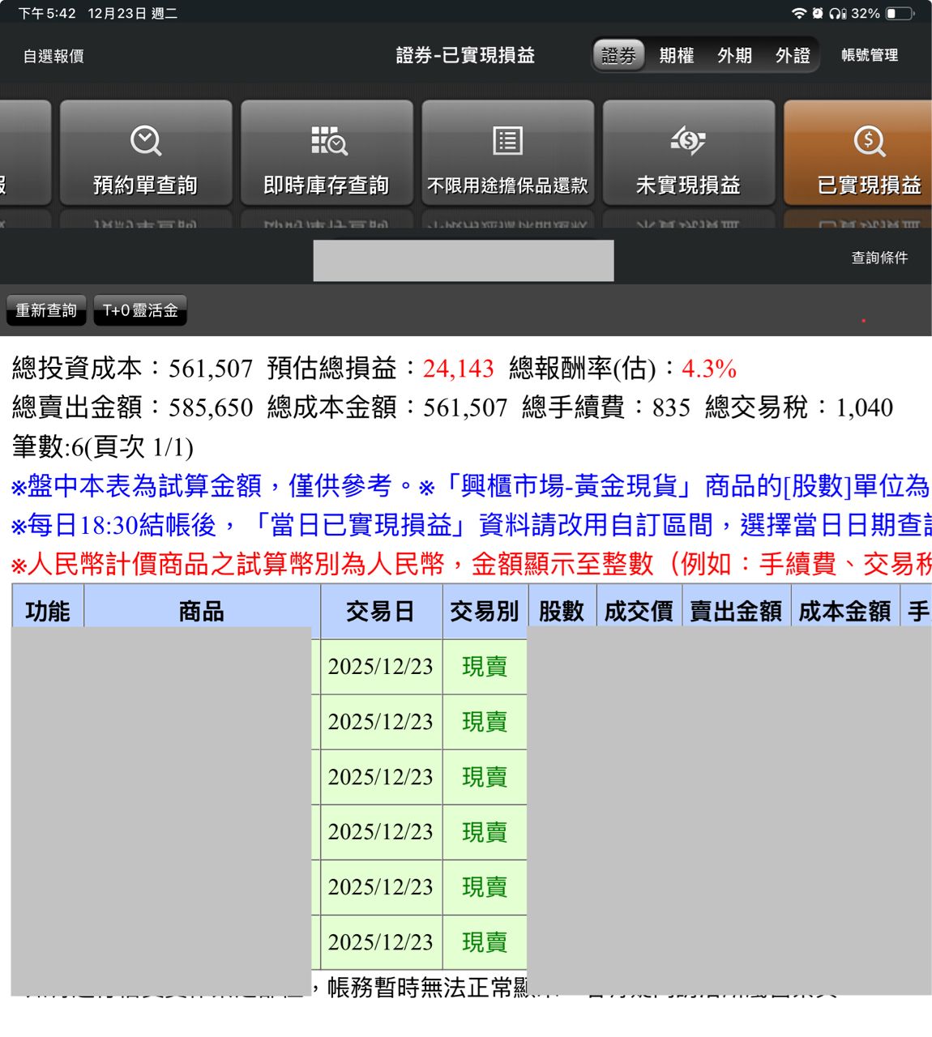Tap the Wi-Fi status icon
This screenshot has height=1037, width=932.
pos(798,14)
